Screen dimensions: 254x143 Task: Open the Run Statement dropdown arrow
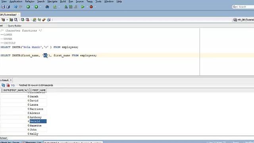click(x=7, y=20)
